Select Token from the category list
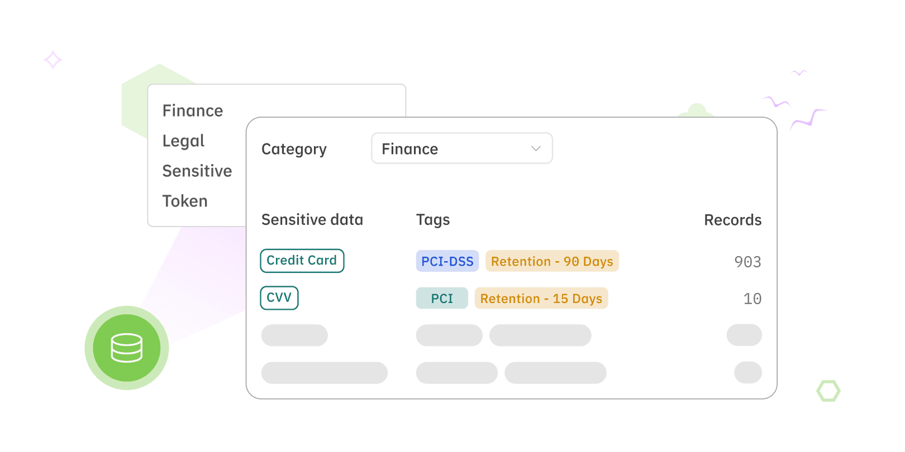Screen dimensions: 905x452 (185, 201)
